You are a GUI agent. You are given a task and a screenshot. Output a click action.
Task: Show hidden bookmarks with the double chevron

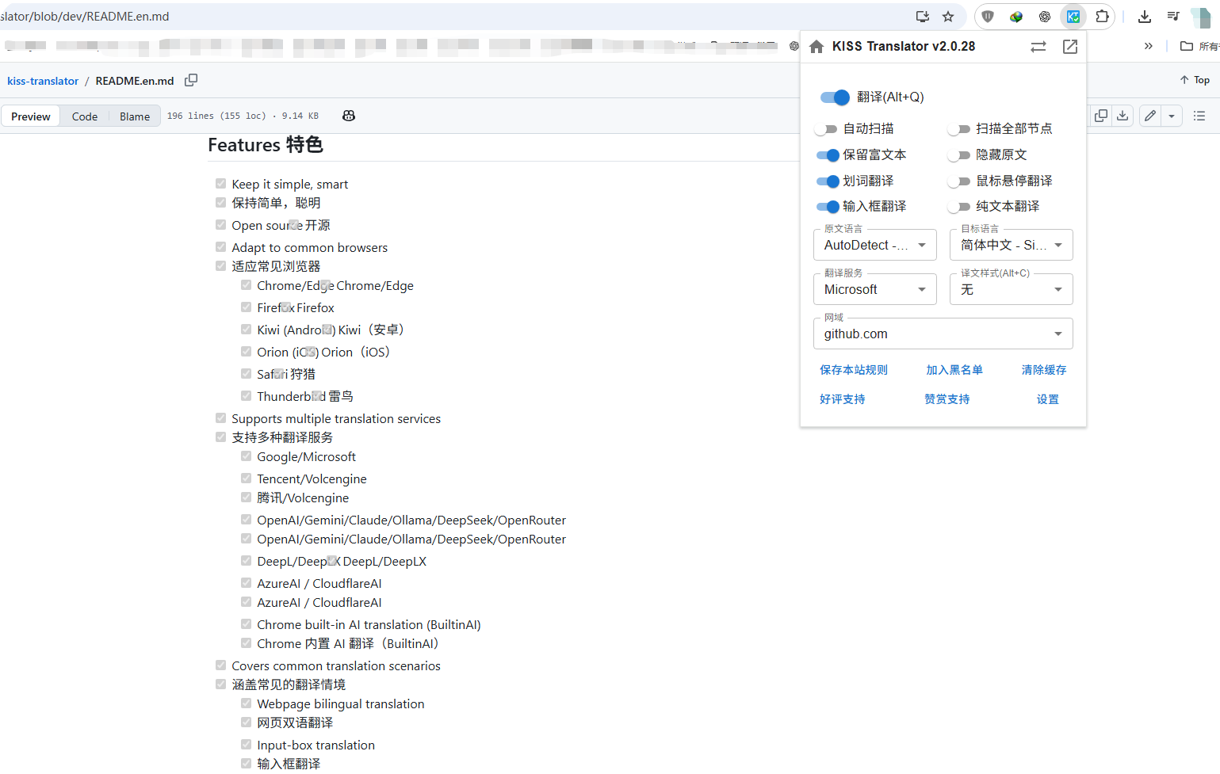coord(1149,46)
